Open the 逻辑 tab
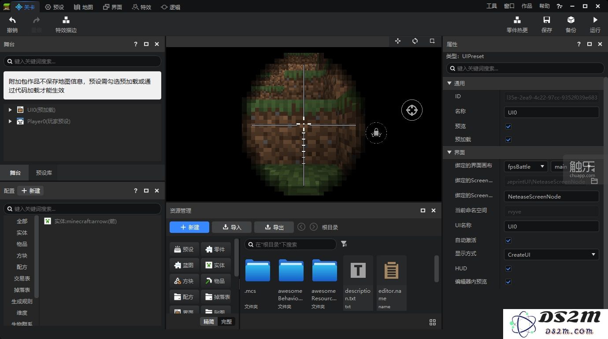 click(171, 7)
